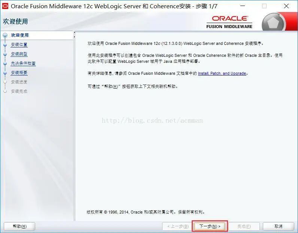Click the 完成(F) button
Image resolution: width=298 pixels, height=233 pixels.
(x=244, y=226)
